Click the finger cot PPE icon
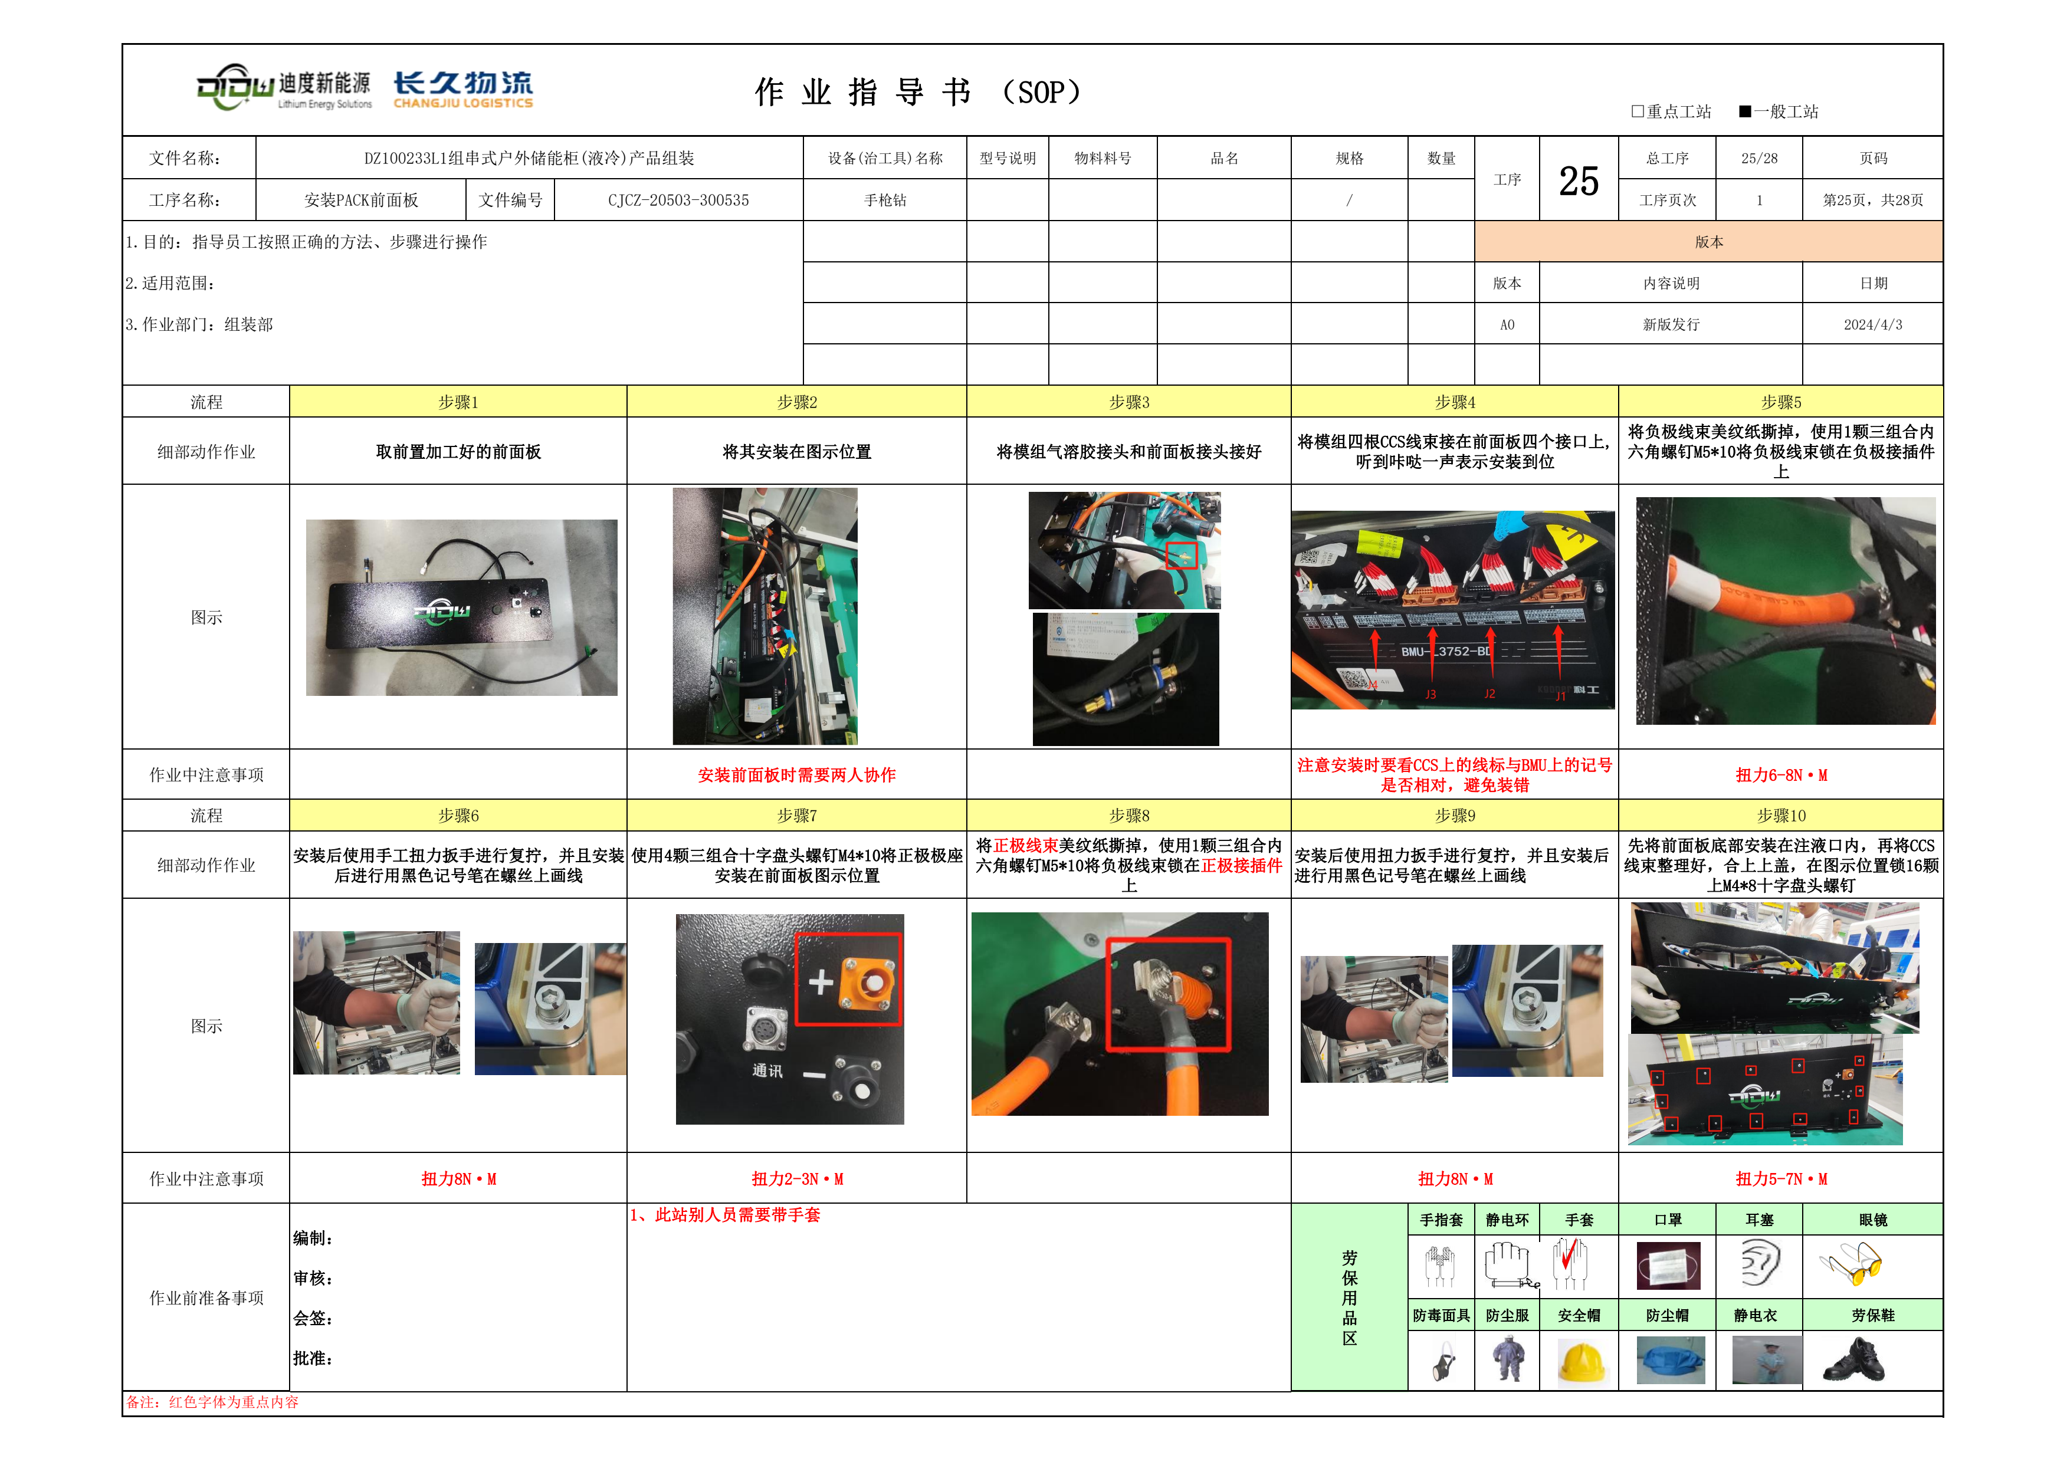The image size is (2067, 1462). (1439, 1266)
